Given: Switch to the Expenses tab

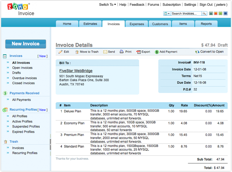Looking at the screenshot, I should (137, 24).
